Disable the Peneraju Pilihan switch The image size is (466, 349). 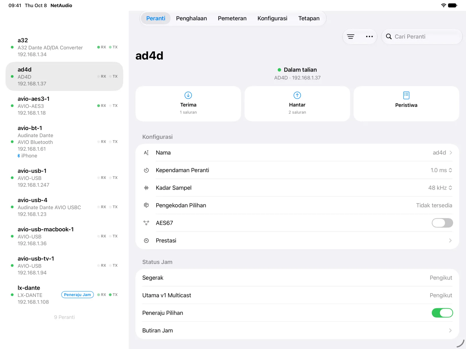442,313
